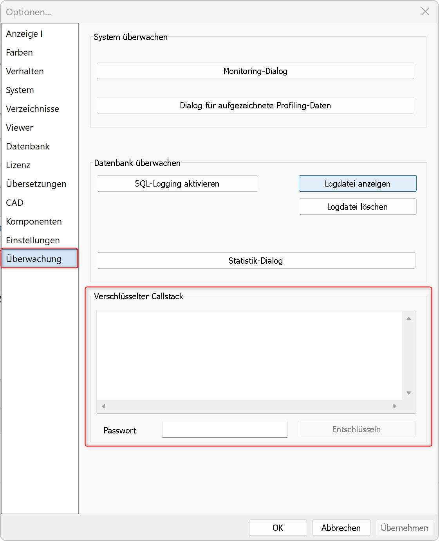Image resolution: width=439 pixels, height=541 pixels.
Task: Click into the Passwort input field
Action: [x=225, y=430]
